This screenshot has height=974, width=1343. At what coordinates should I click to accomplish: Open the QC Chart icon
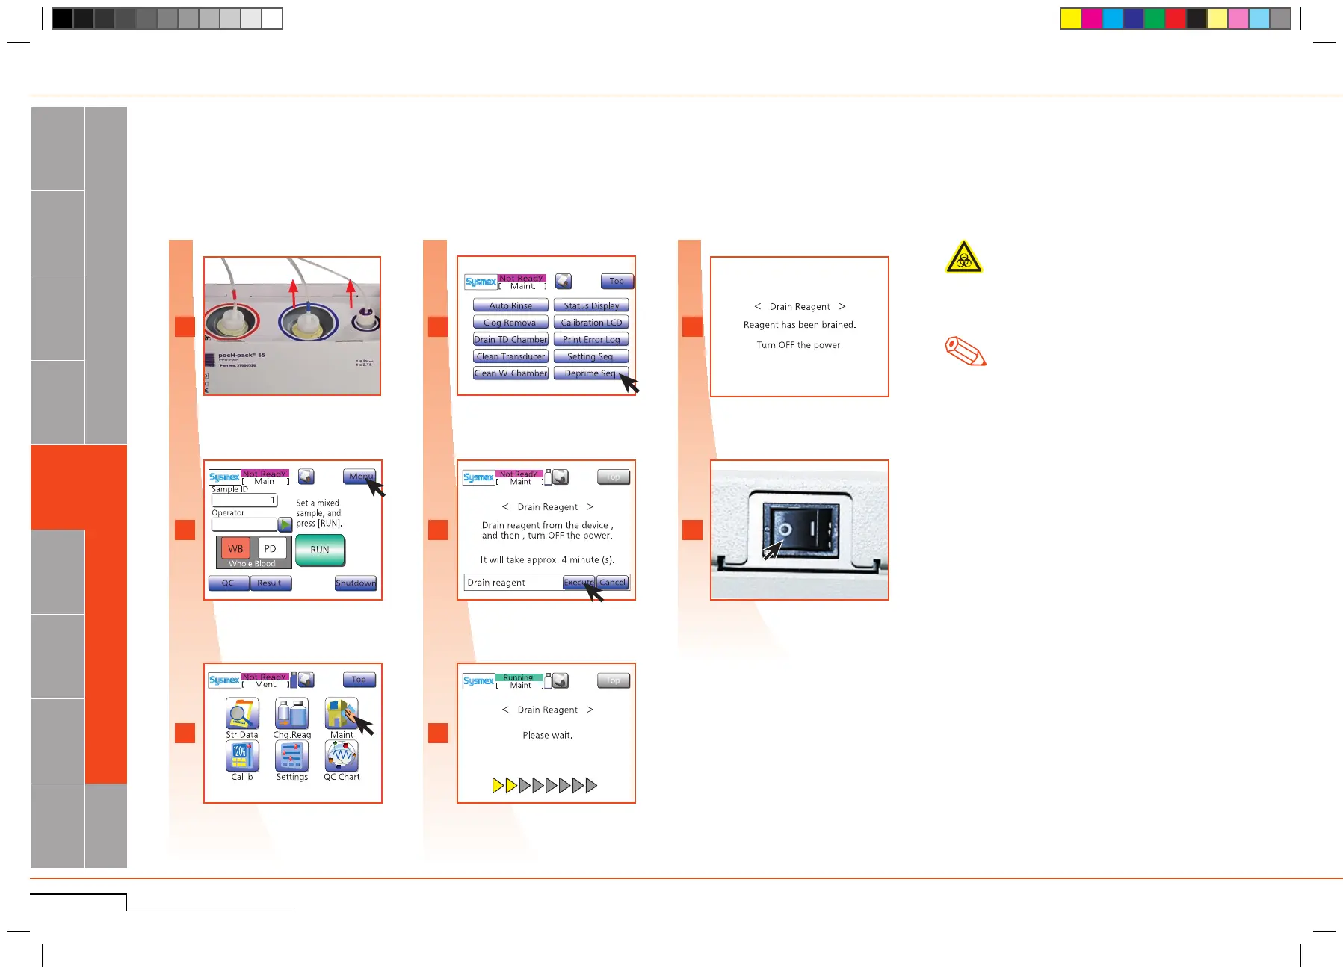[x=342, y=756]
